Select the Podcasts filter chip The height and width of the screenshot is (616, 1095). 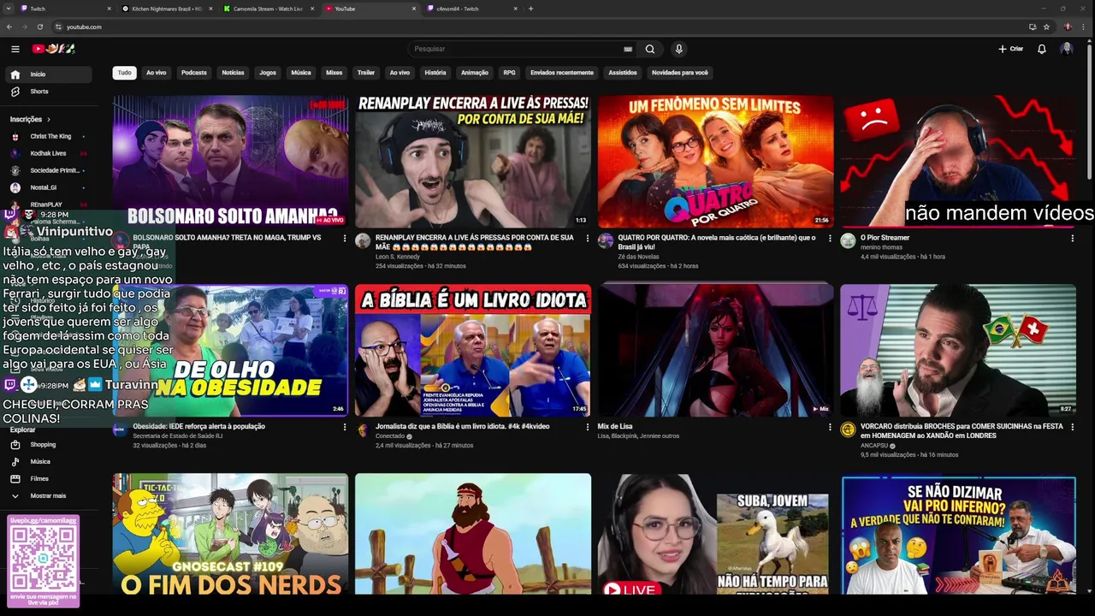(194, 73)
